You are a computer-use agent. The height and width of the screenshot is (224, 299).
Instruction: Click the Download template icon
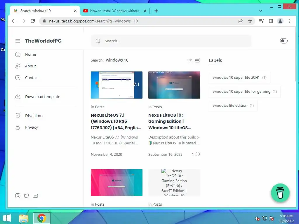click(18, 97)
